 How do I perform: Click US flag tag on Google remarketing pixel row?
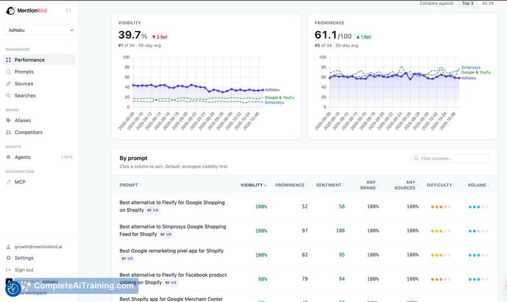pyautogui.click(x=127, y=258)
